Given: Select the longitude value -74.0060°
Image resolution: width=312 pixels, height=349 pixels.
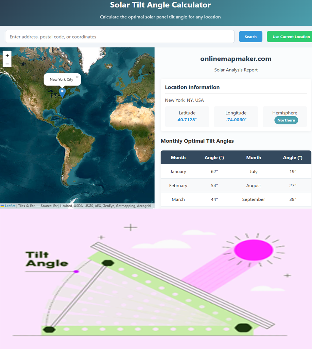Looking at the screenshot, I should pyautogui.click(x=236, y=120).
